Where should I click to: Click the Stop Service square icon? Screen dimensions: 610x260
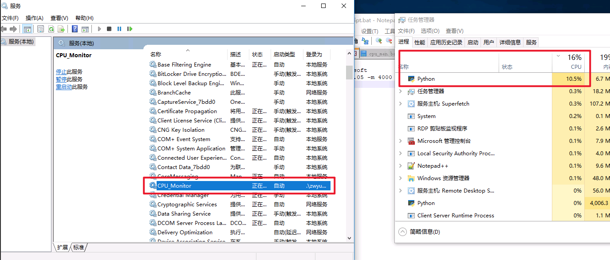(x=109, y=29)
